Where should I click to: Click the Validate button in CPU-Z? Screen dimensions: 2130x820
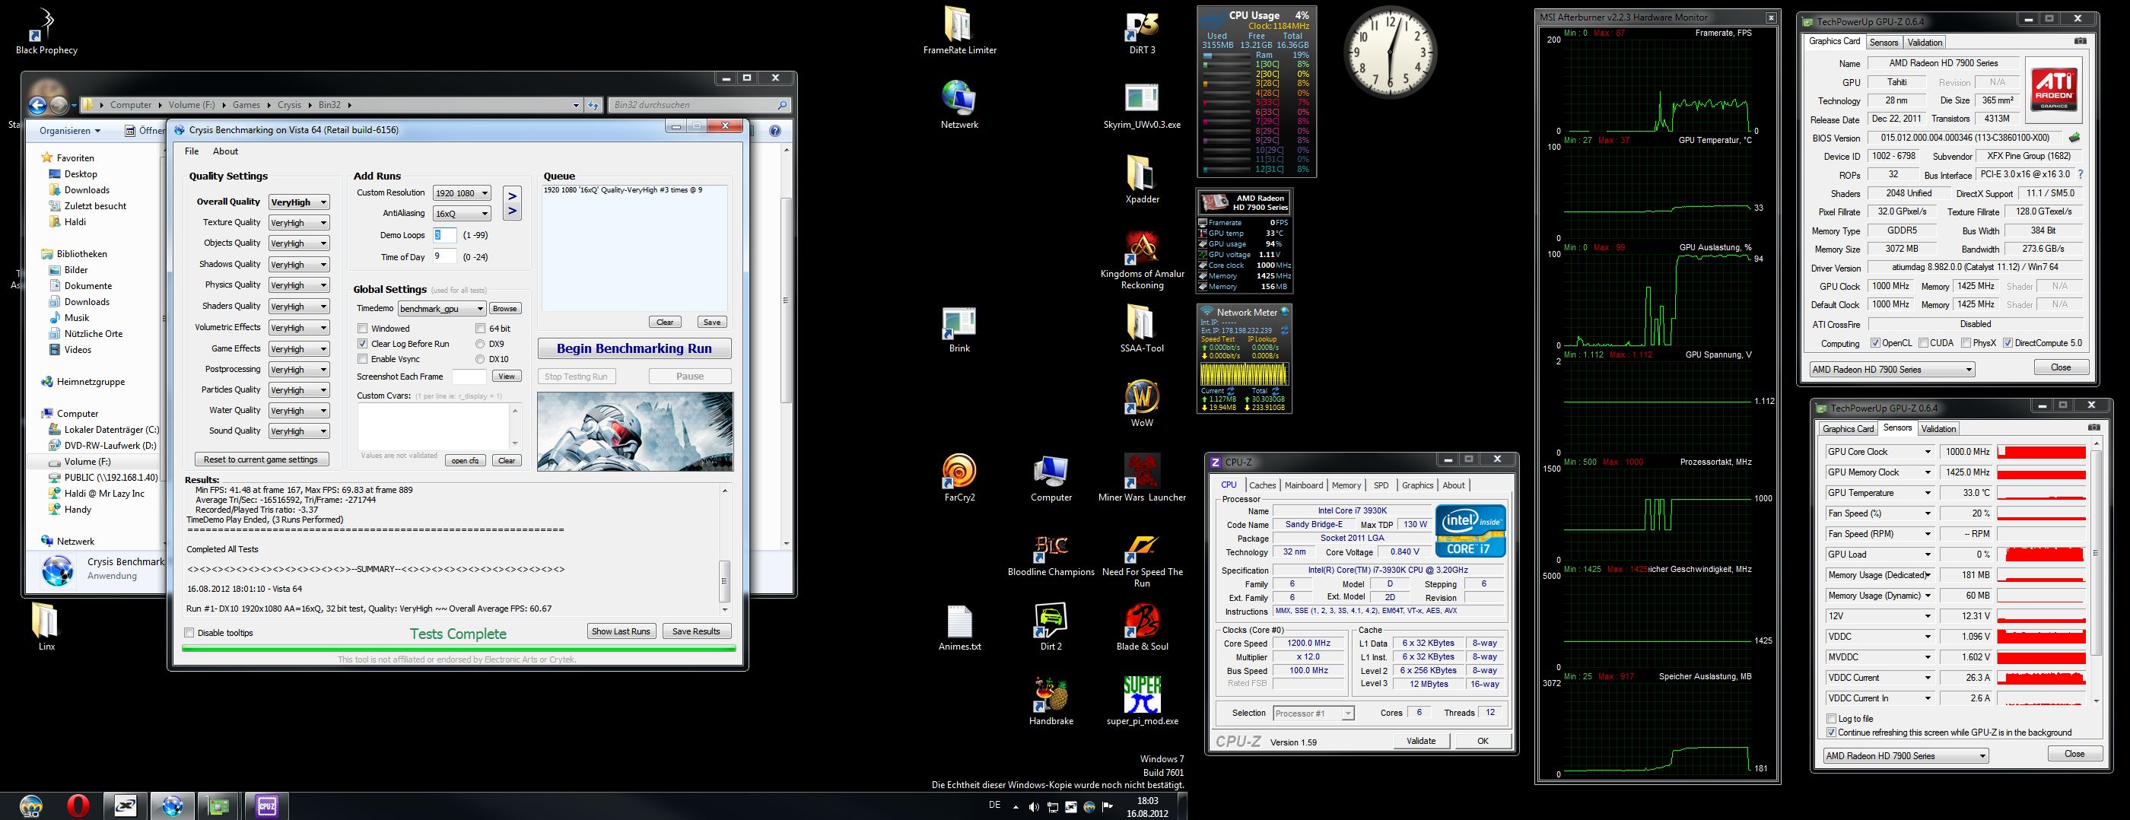pyautogui.click(x=1420, y=741)
